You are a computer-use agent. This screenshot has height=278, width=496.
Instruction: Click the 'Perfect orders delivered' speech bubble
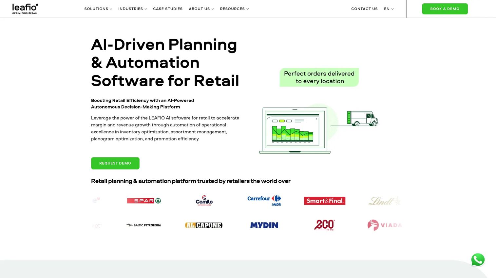(x=319, y=77)
